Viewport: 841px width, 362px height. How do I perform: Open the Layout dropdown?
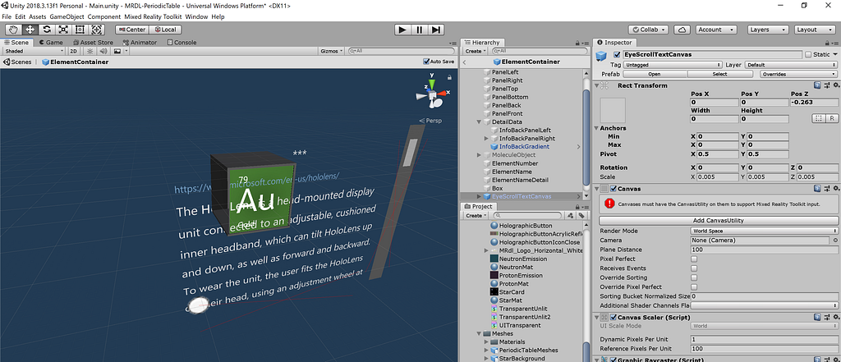[x=813, y=30]
